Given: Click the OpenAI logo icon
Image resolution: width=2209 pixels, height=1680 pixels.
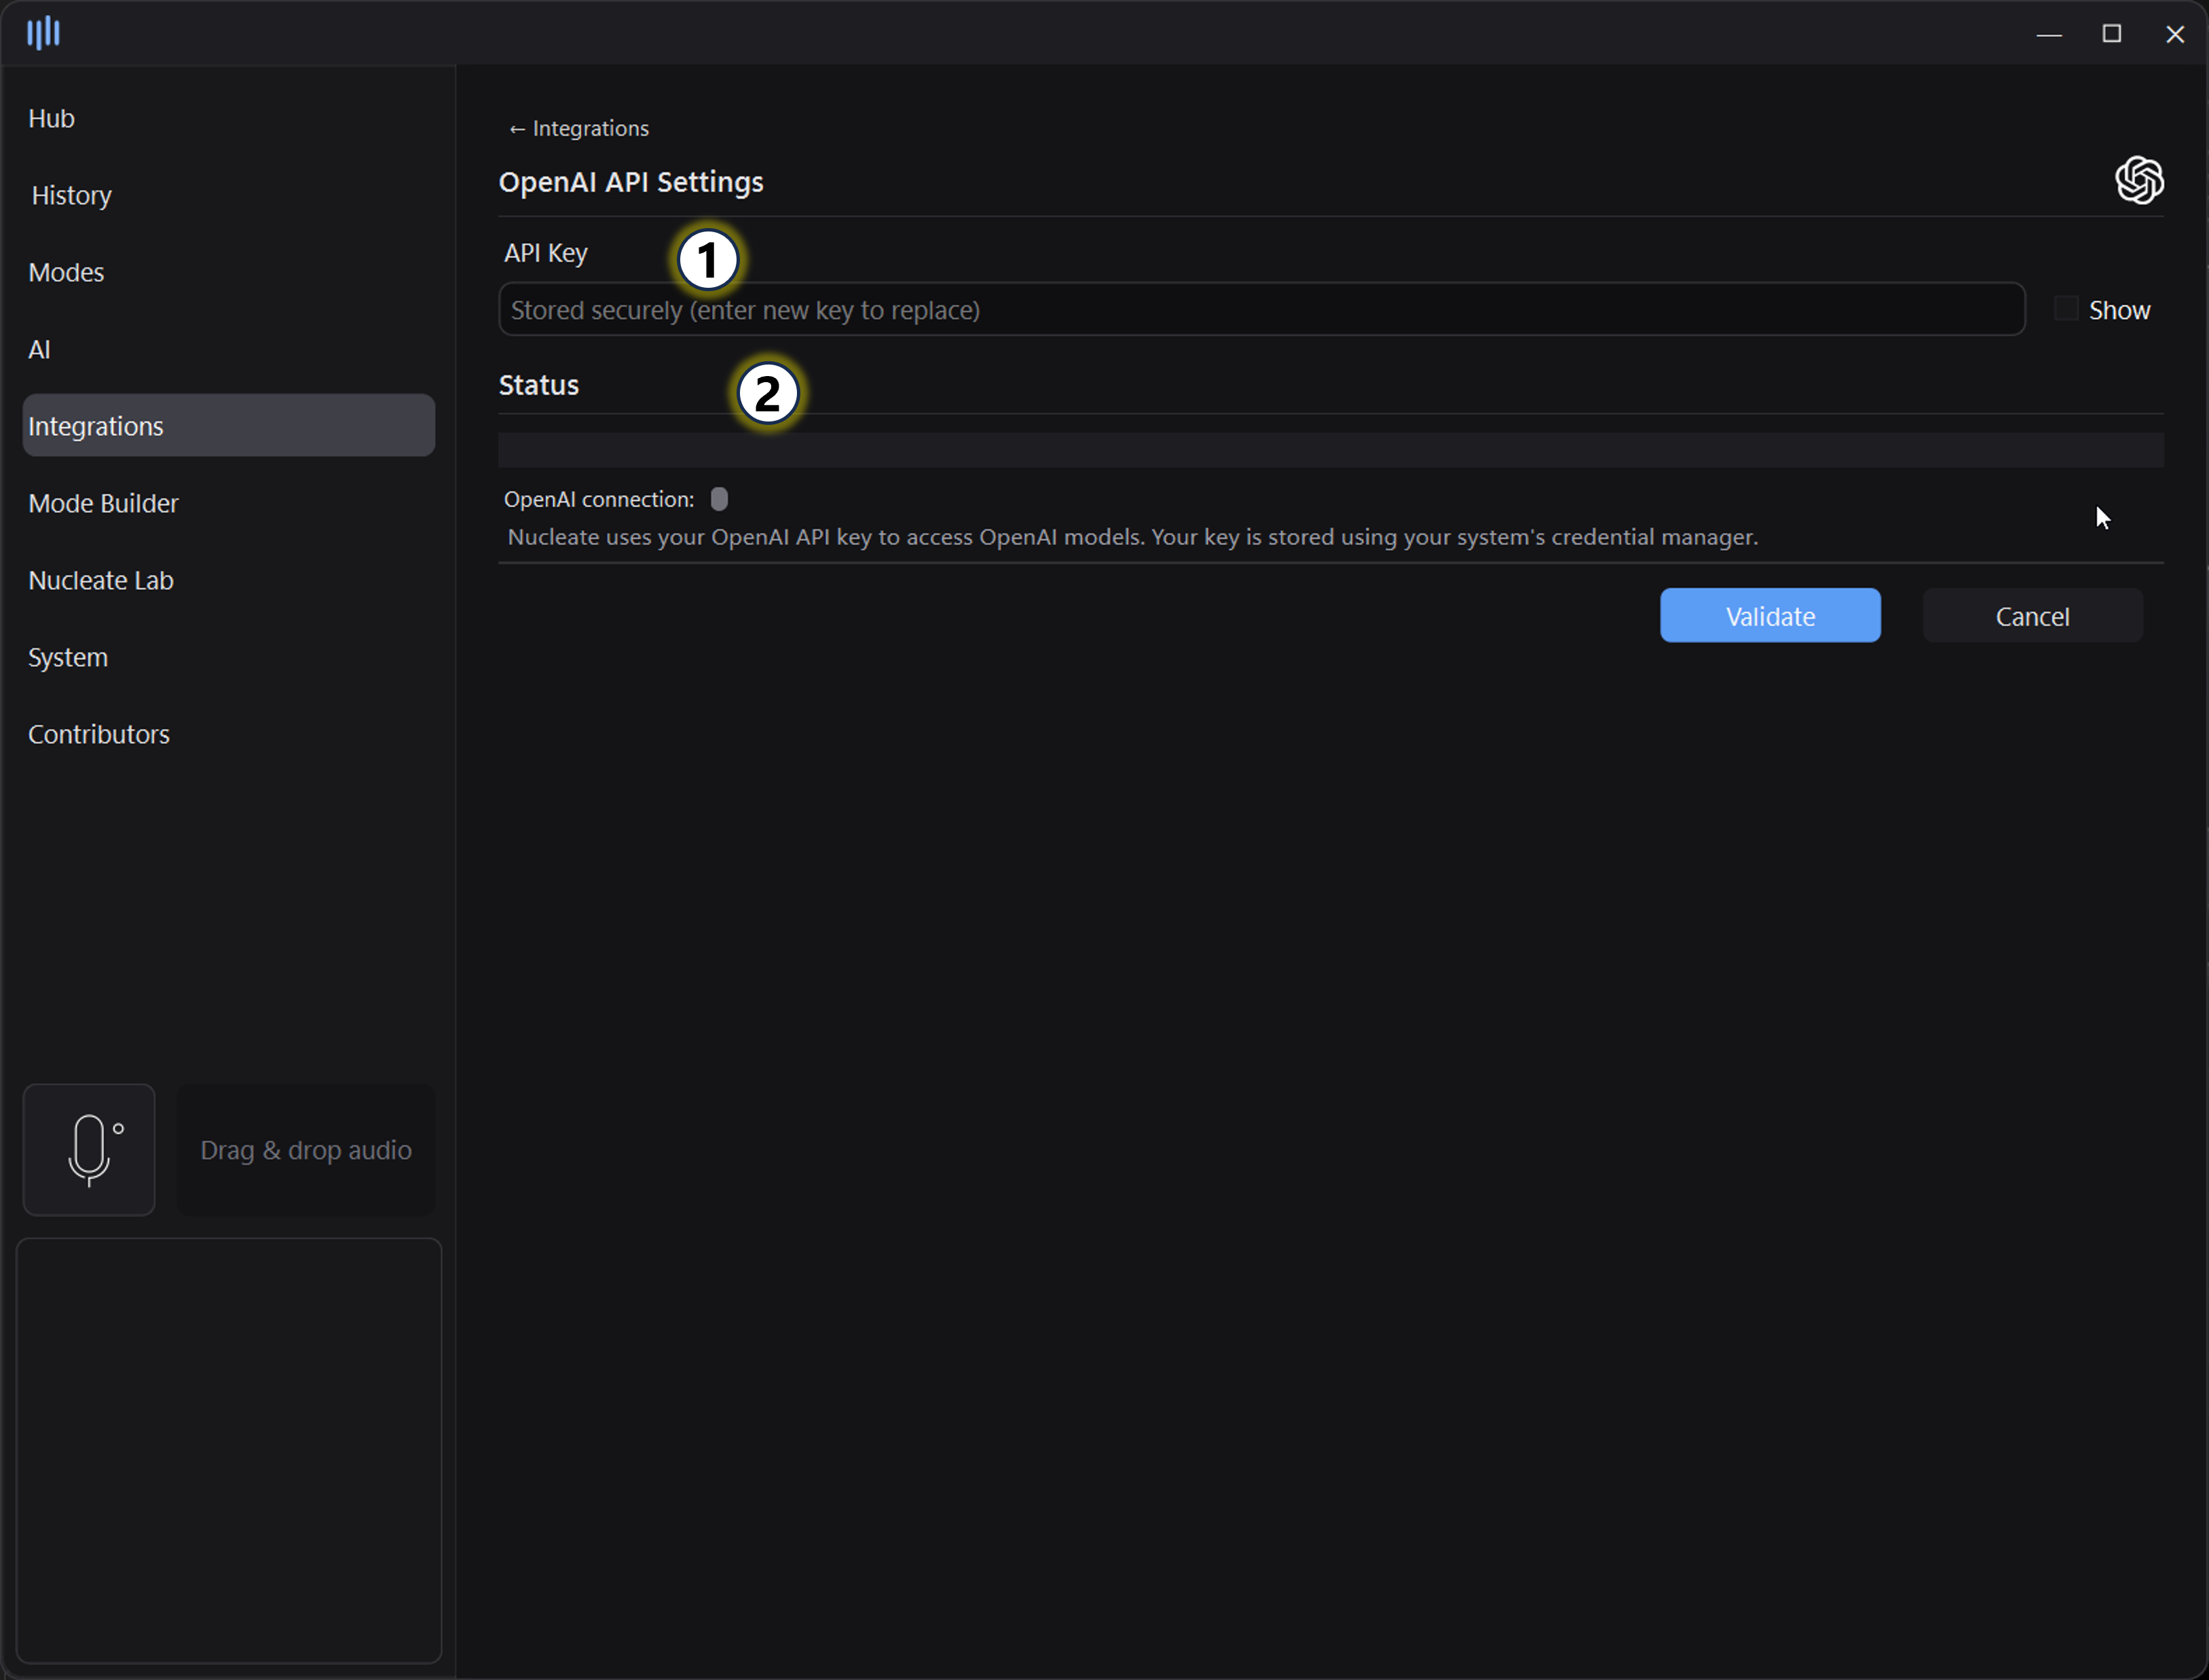Looking at the screenshot, I should [x=2139, y=180].
